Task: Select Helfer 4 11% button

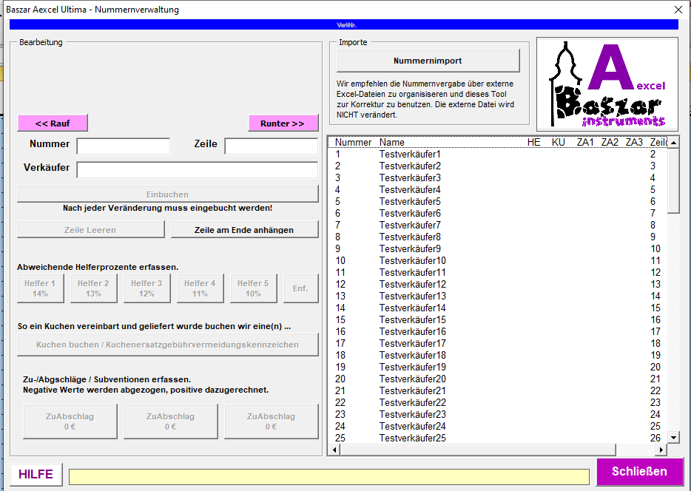Action: click(200, 288)
